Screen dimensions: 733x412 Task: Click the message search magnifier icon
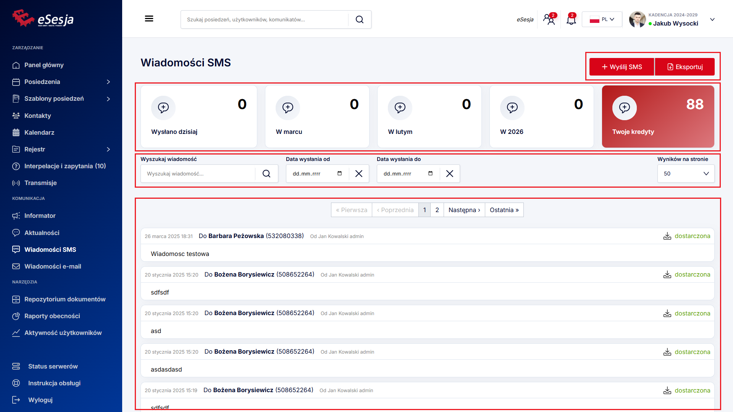266,174
